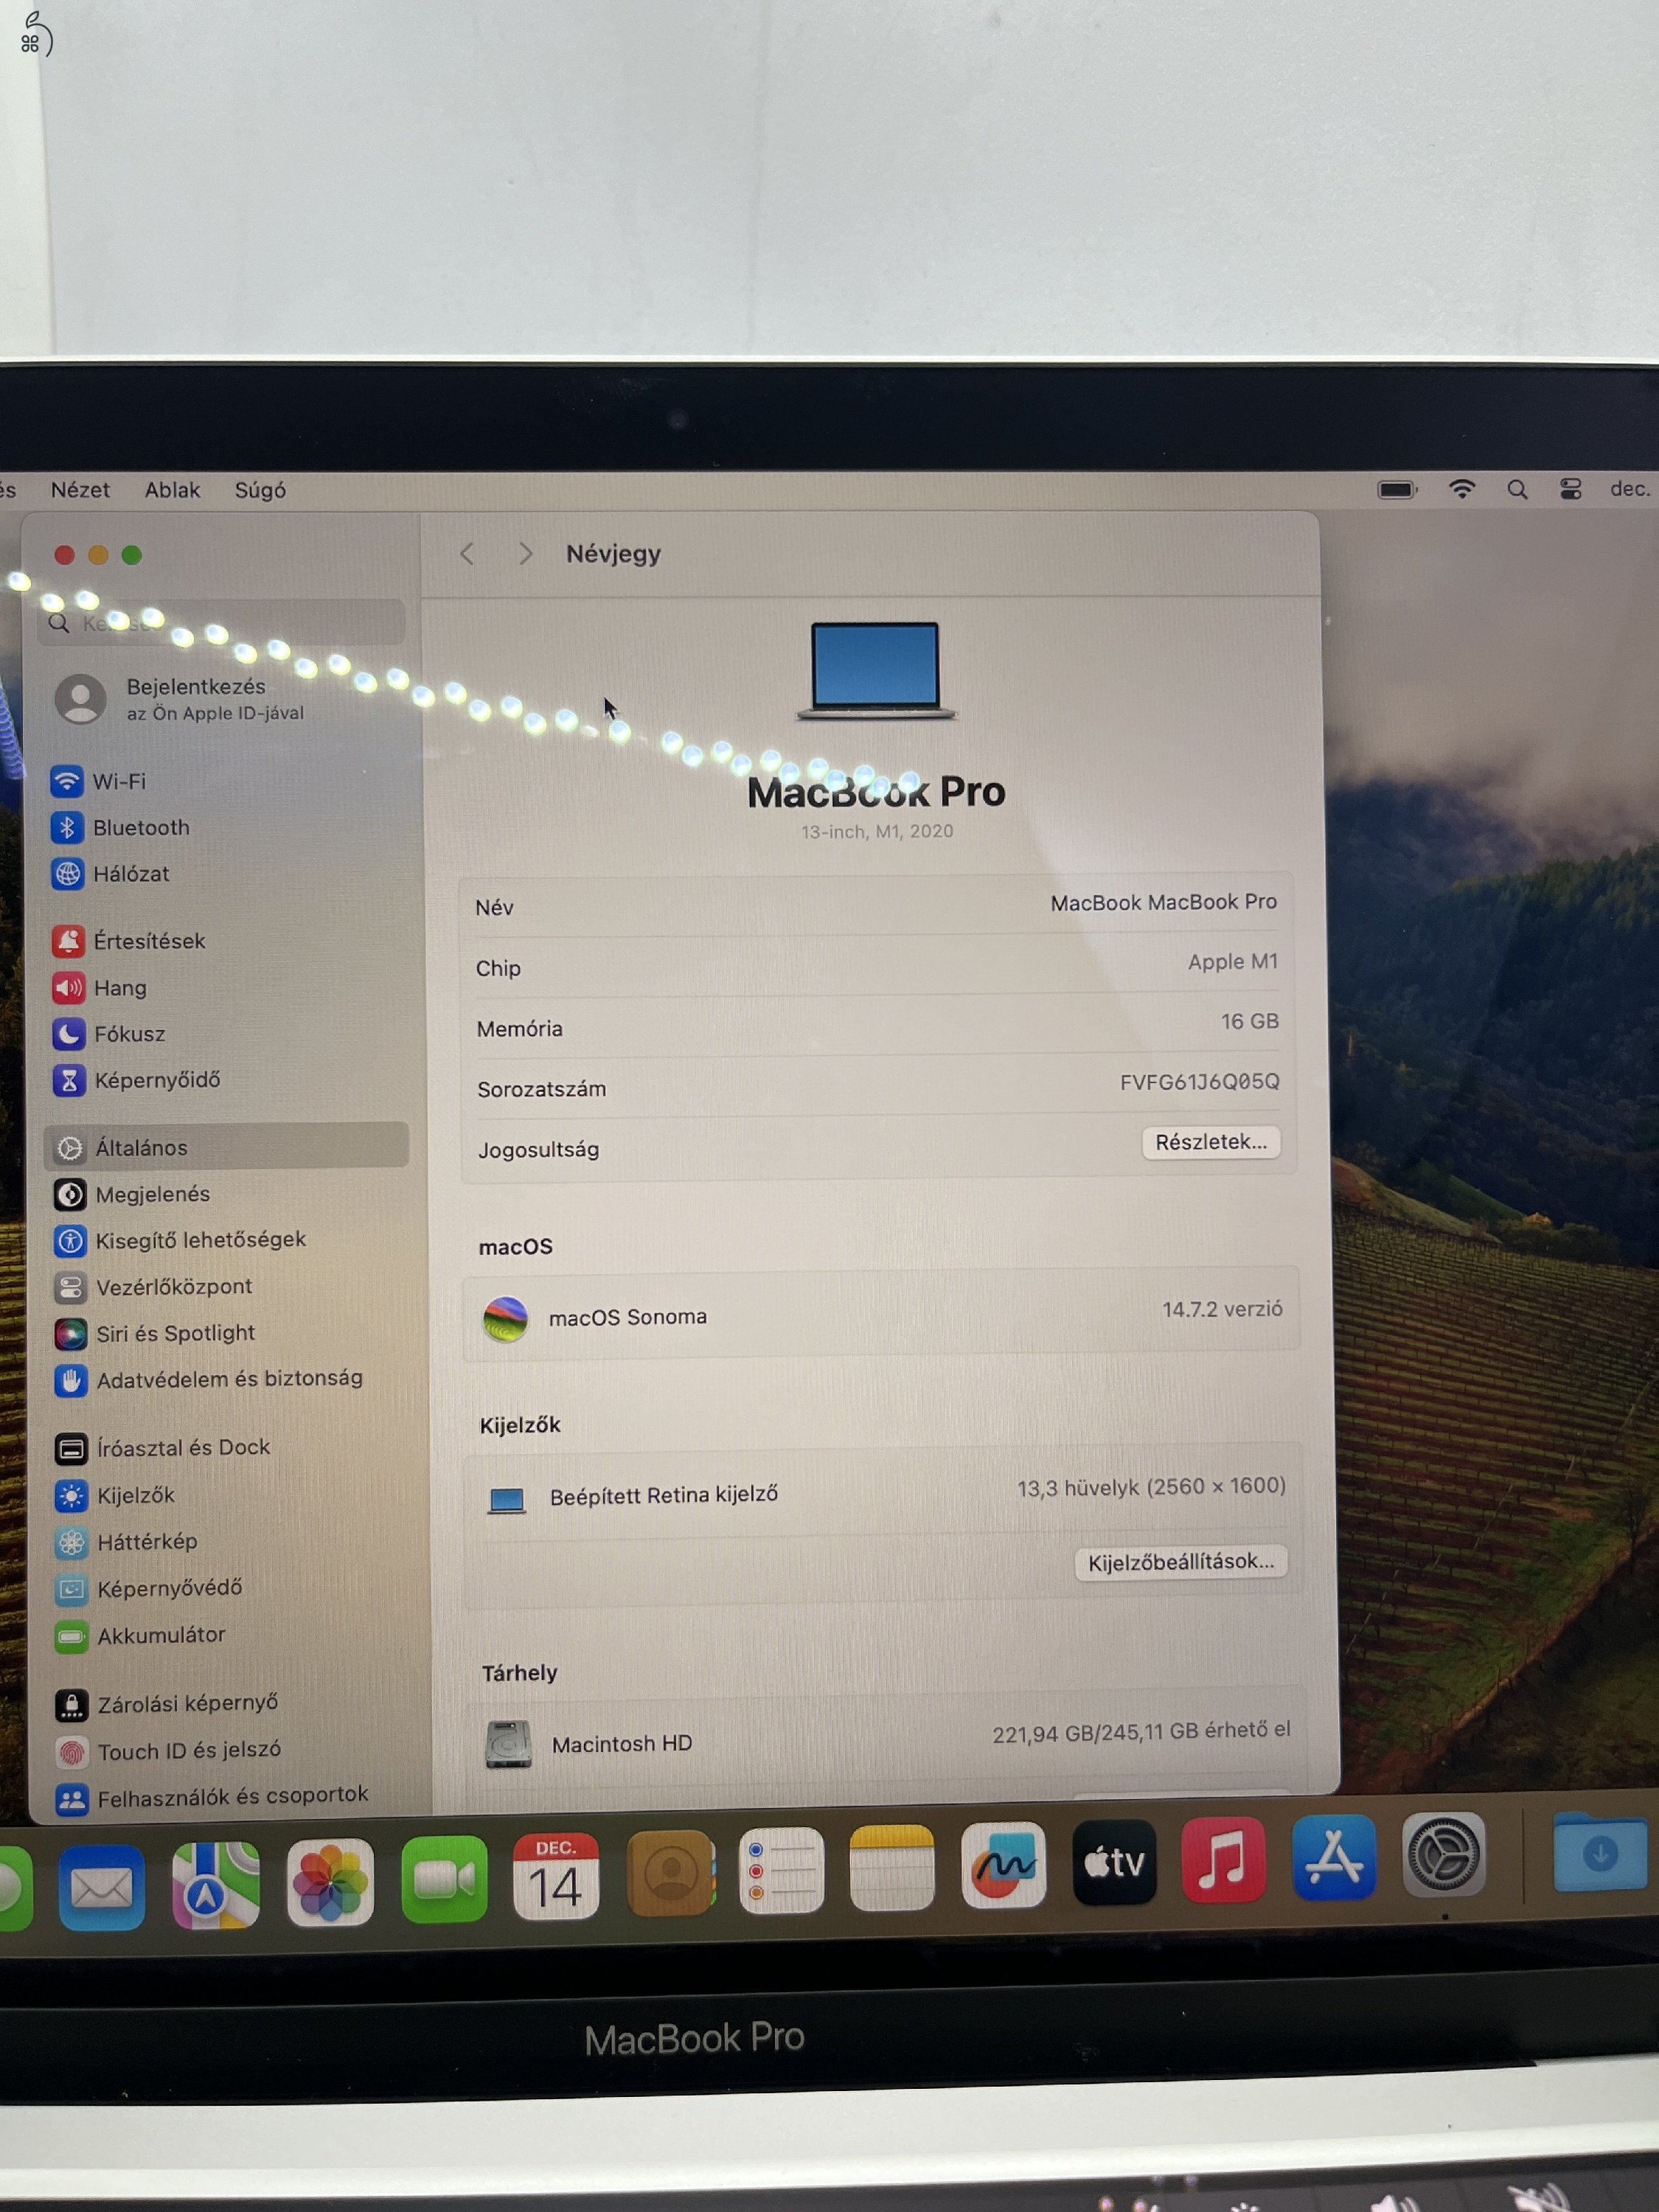Click the battery status icon
This screenshot has height=2212, width=1659.
pyautogui.click(x=1397, y=489)
